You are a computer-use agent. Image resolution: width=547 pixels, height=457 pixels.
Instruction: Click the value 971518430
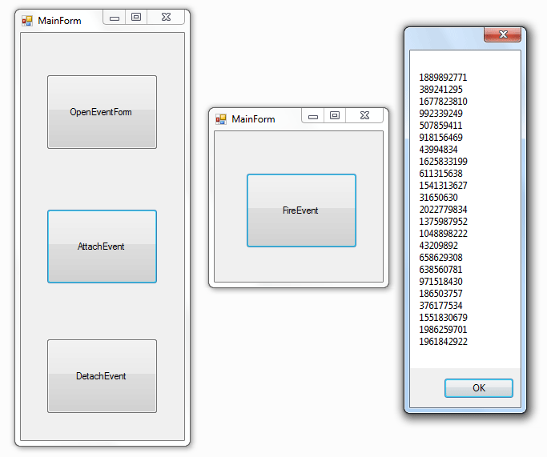point(441,282)
